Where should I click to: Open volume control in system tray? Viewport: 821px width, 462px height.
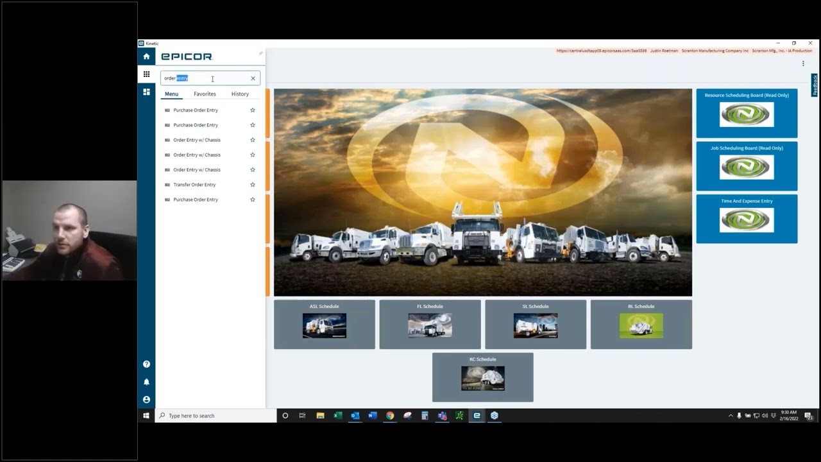765,416
